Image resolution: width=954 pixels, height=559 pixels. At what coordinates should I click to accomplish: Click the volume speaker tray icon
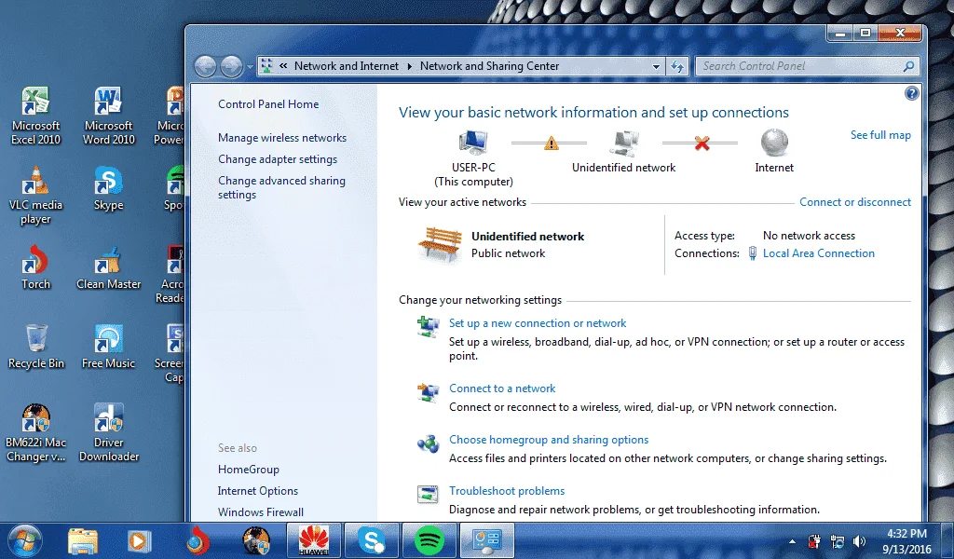tap(859, 541)
